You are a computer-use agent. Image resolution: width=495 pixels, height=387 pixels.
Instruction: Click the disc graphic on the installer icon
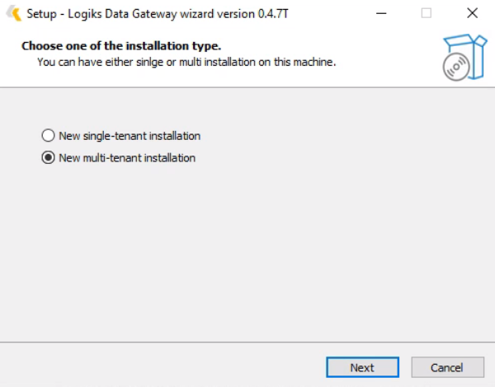[456, 68]
